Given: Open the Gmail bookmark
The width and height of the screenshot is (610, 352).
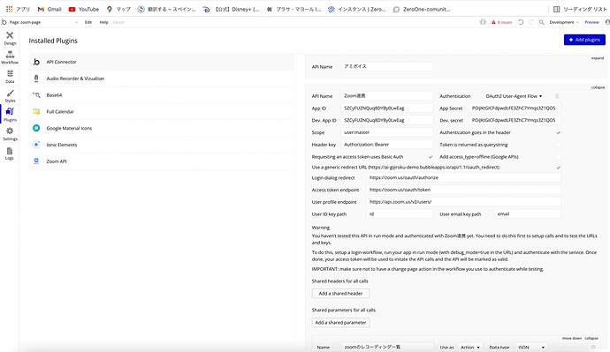Looking at the screenshot, I should pyautogui.click(x=50, y=9).
